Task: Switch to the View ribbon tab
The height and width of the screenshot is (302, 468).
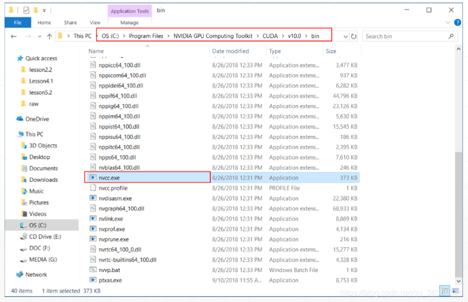Action: [x=95, y=22]
